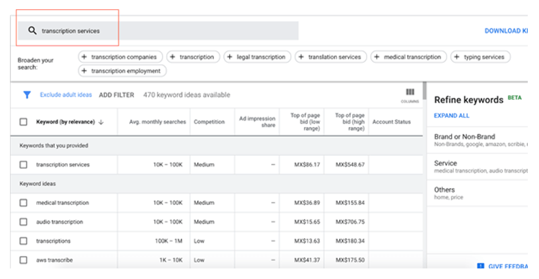This screenshot has height=279, width=539.
Task: Click the blue filter funnel icon
Action: (x=27, y=95)
